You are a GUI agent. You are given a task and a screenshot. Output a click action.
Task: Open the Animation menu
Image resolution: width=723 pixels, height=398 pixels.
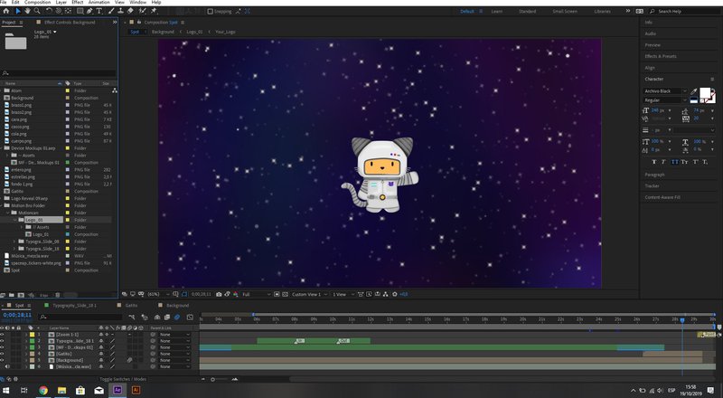click(x=99, y=3)
